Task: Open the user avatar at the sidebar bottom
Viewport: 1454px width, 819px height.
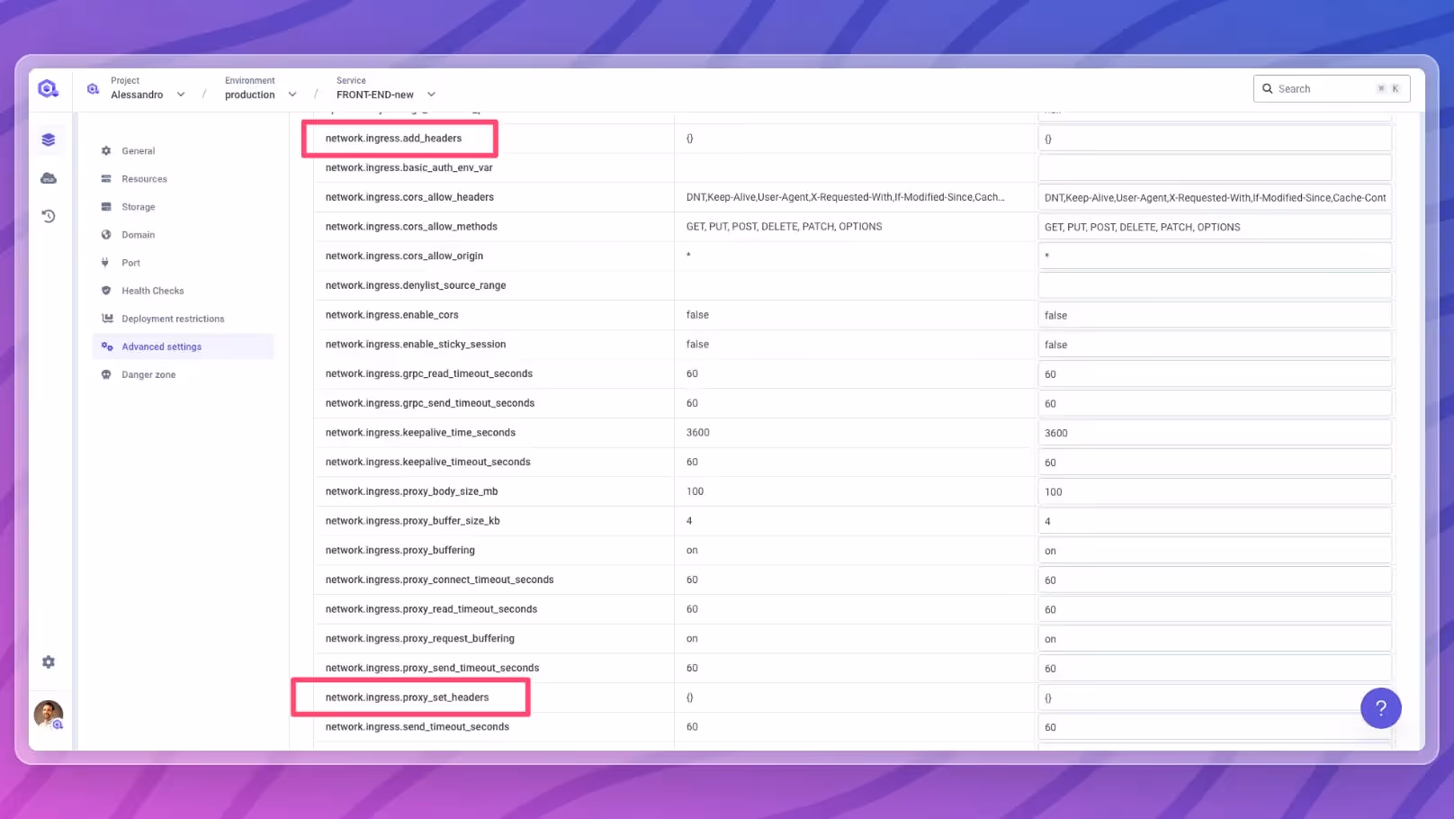Action: 48,714
